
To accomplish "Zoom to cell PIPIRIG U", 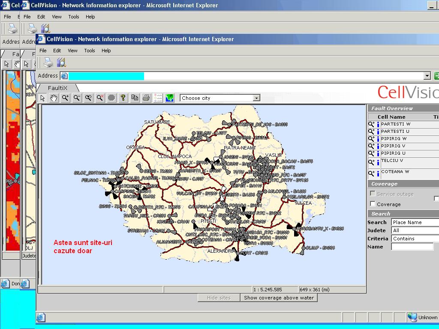I will pos(371,153).
